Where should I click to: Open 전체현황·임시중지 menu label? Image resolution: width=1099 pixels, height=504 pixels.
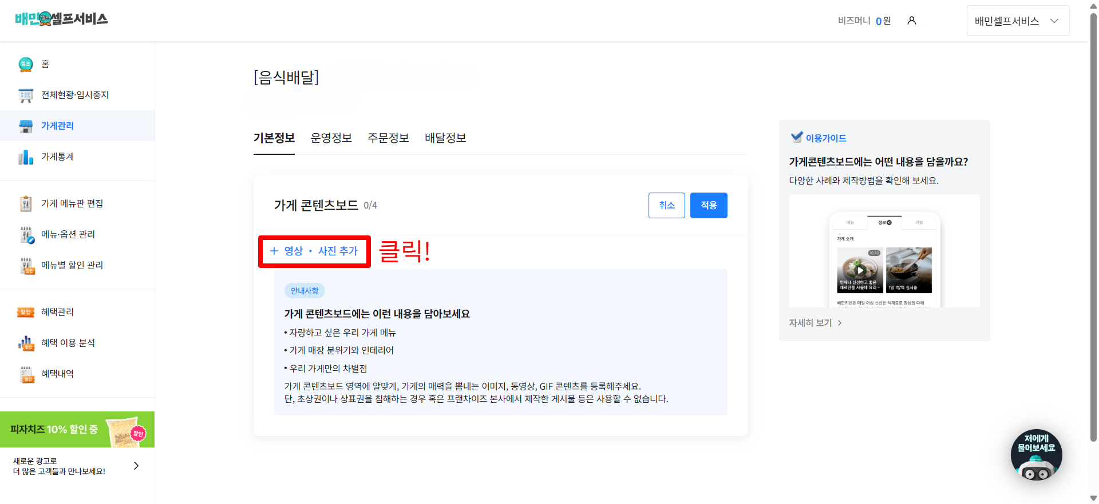[75, 95]
